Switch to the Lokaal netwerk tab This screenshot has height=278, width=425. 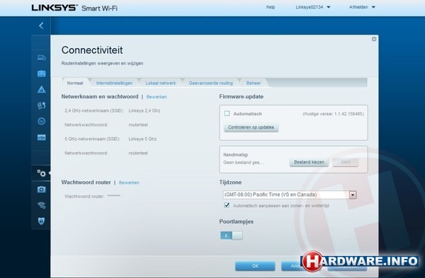(161, 83)
